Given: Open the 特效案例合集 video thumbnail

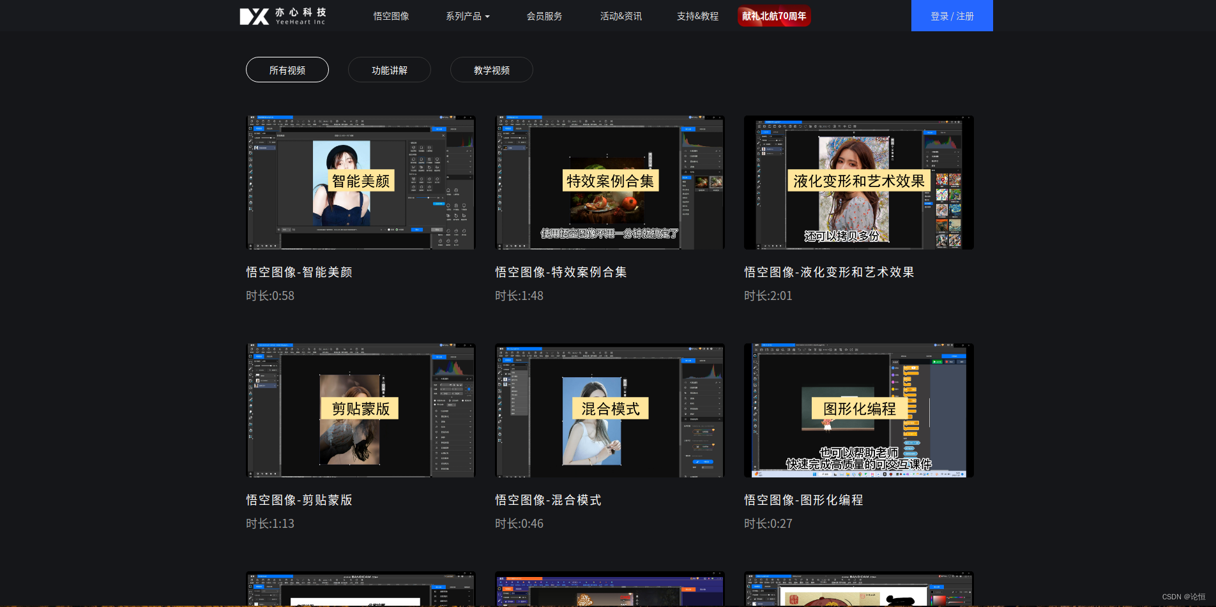Looking at the screenshot, I should (610, 183).
